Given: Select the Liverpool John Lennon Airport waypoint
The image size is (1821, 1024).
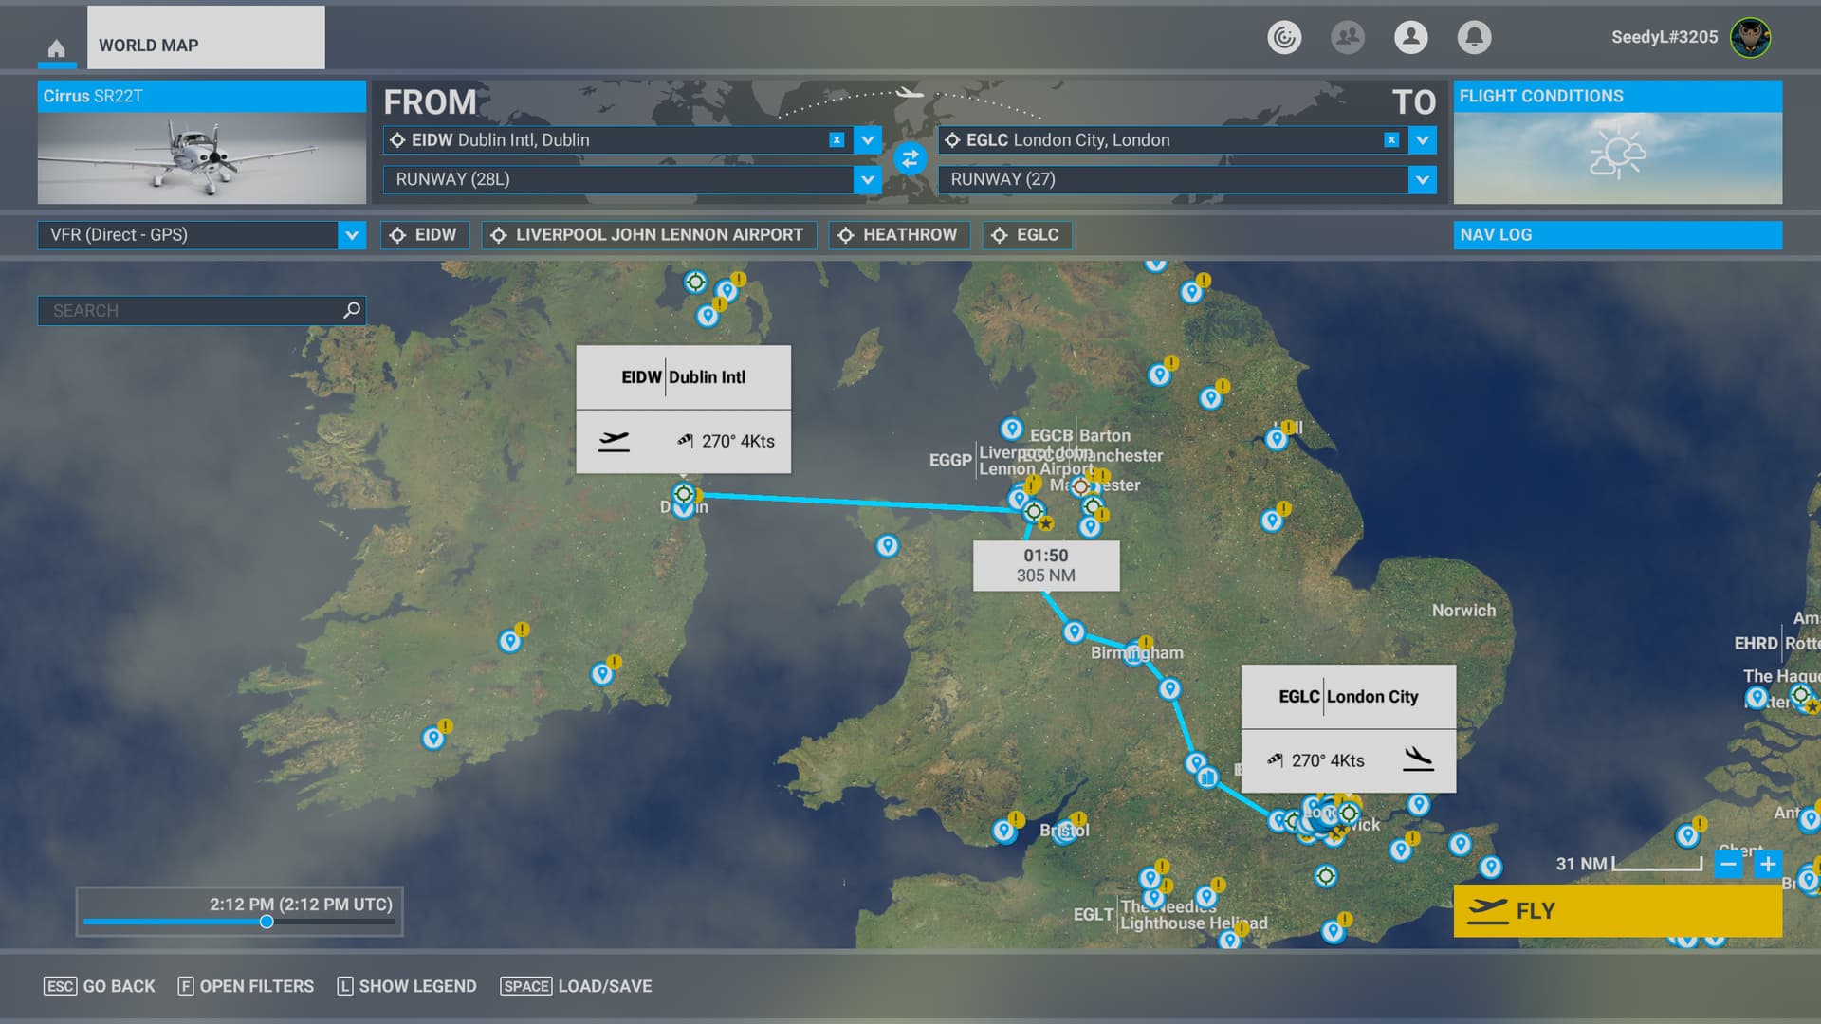Looking at the screenshot, I should [x=649, y=235].
